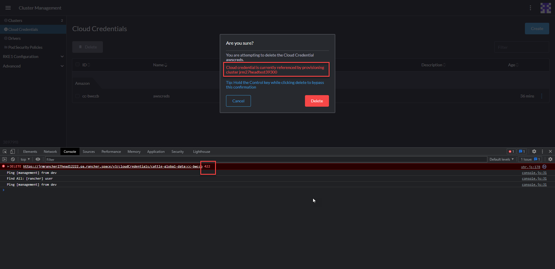Confirm deletion with the Delete button

point(317,101)
